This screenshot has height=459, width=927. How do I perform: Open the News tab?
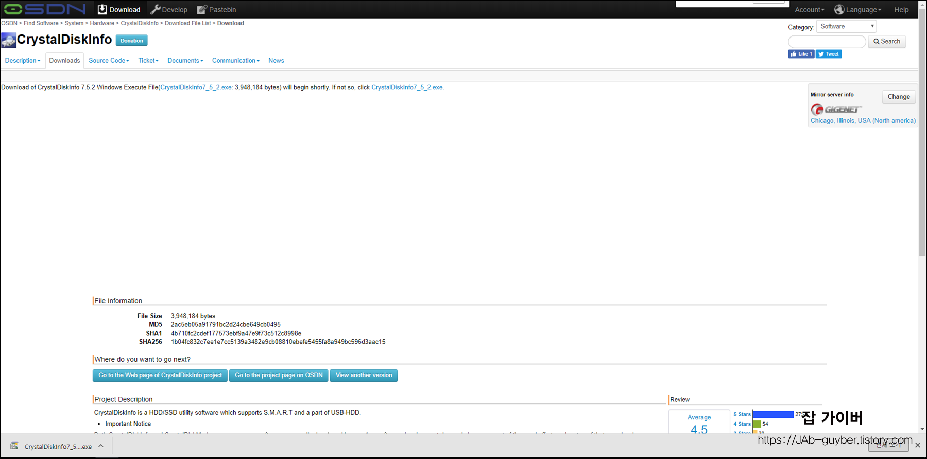tap(276, 61)
